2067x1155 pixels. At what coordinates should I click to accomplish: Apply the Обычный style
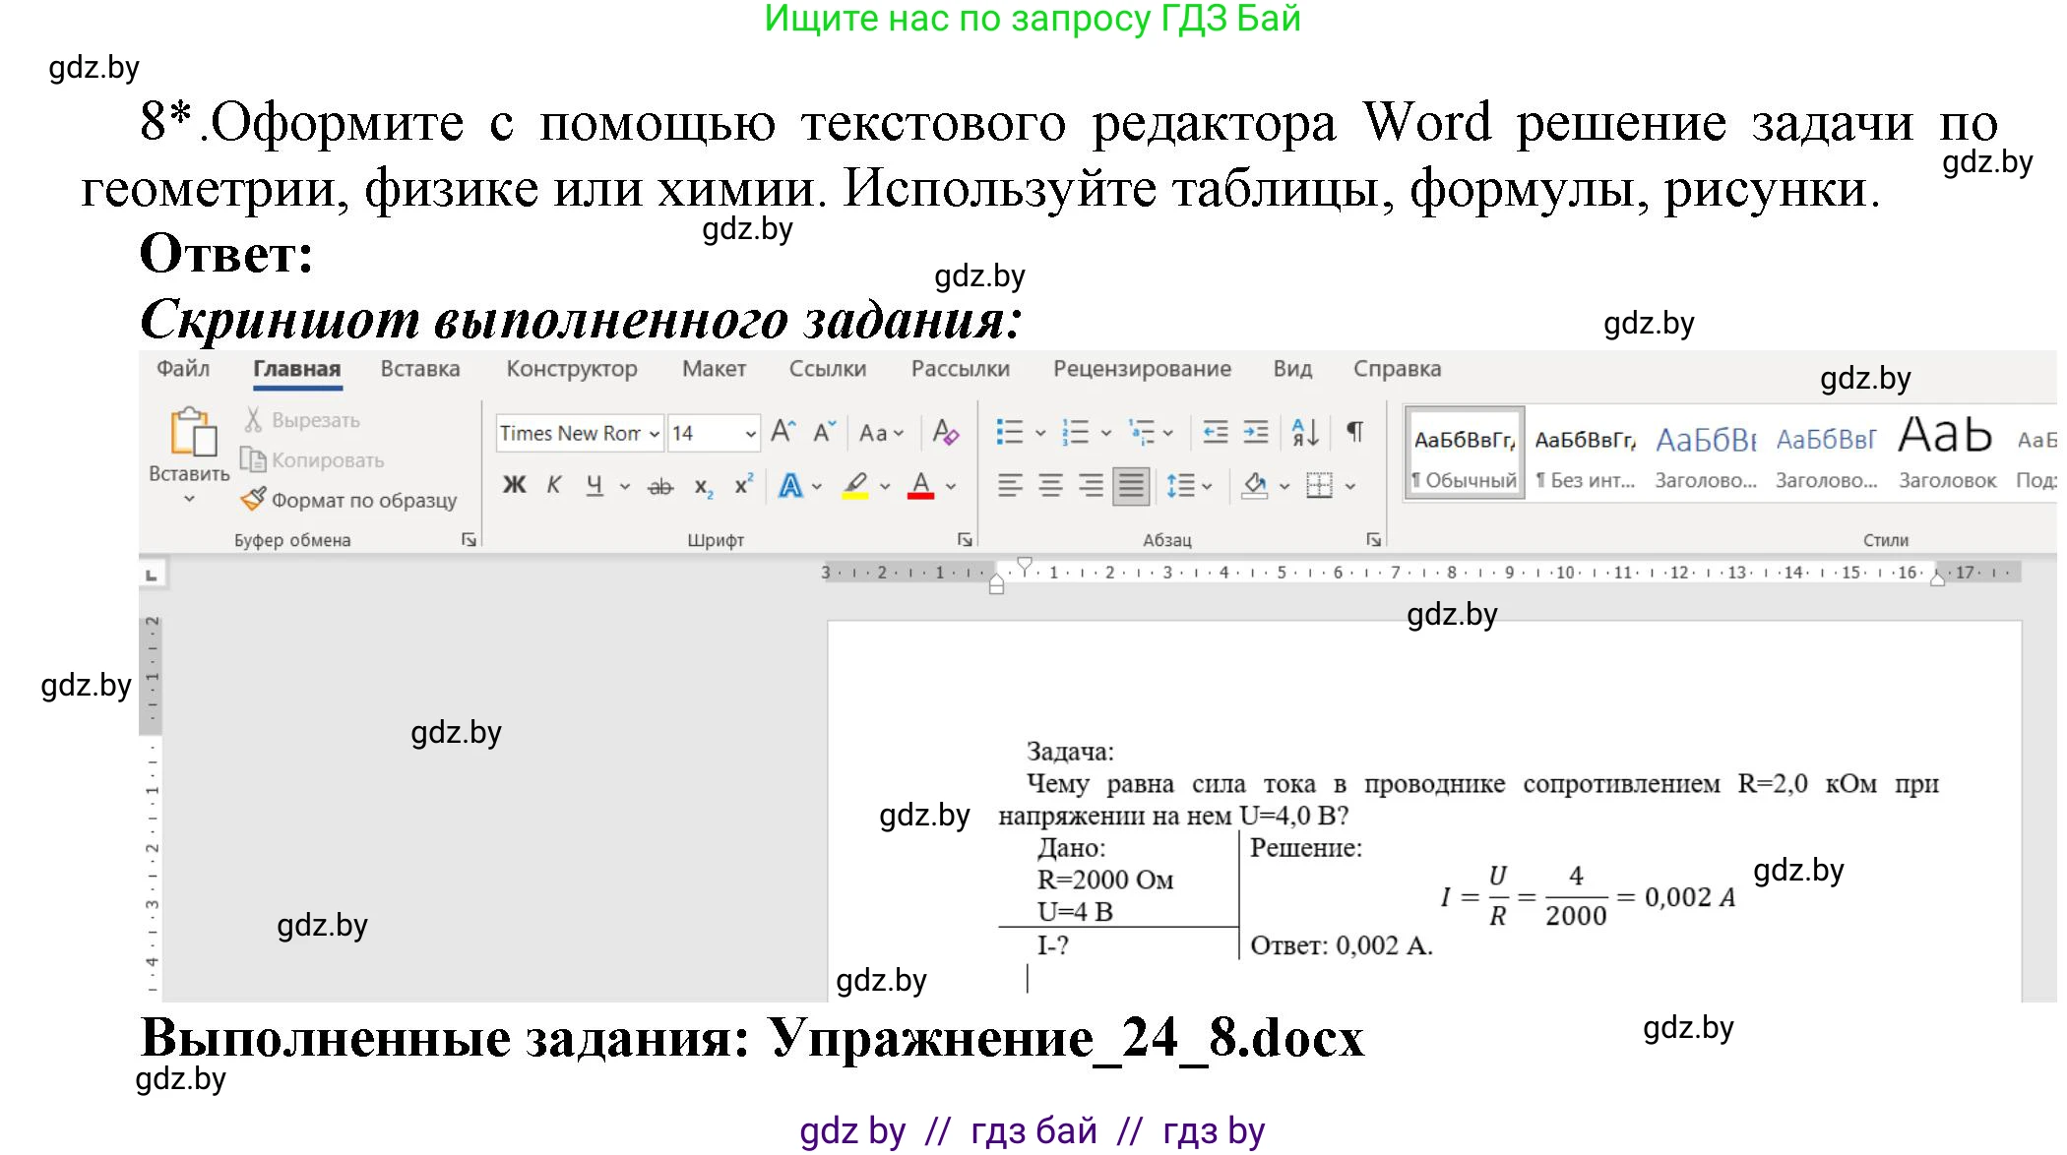(x=1465, y=454)
